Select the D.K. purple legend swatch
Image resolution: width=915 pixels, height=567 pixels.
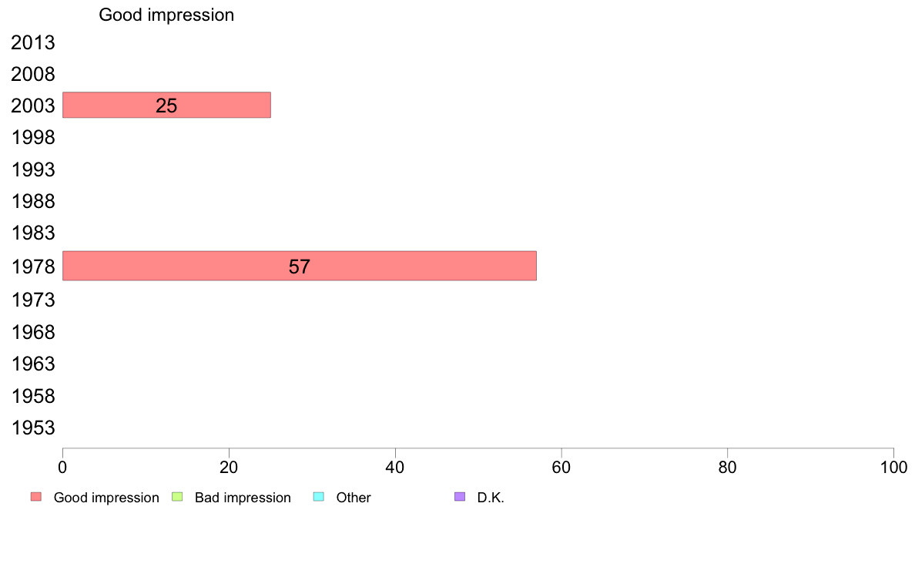click(x=460, y=497)
